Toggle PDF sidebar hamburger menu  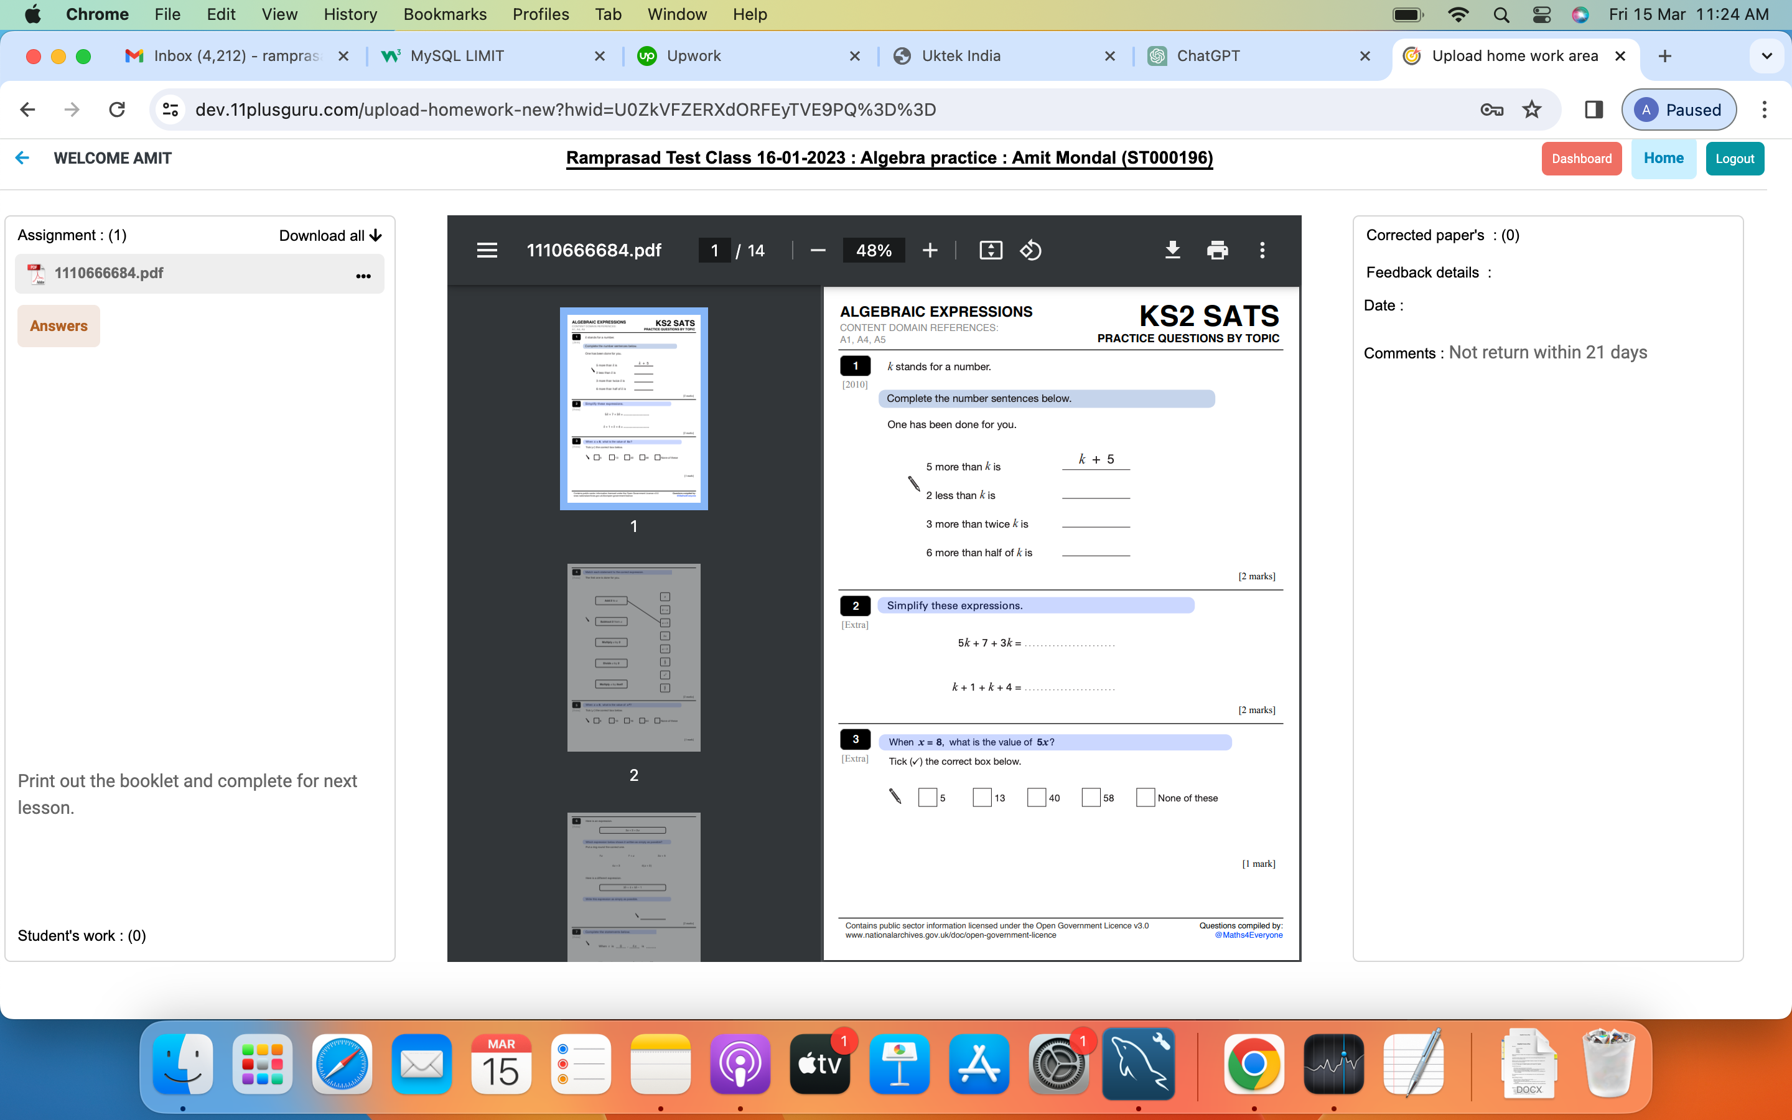[x=487, y=250]
